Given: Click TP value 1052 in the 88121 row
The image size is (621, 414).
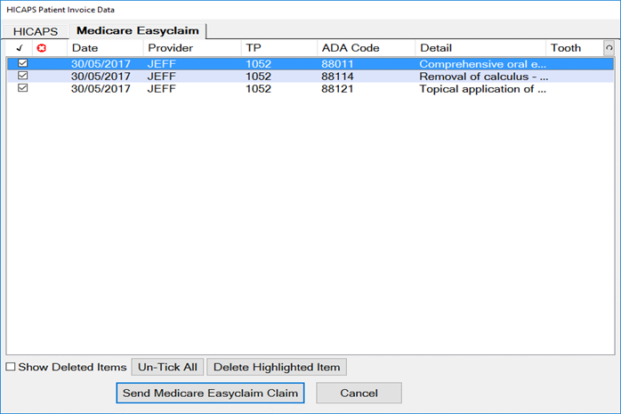Looking at the screenshot, I should (x=258, y=89).
